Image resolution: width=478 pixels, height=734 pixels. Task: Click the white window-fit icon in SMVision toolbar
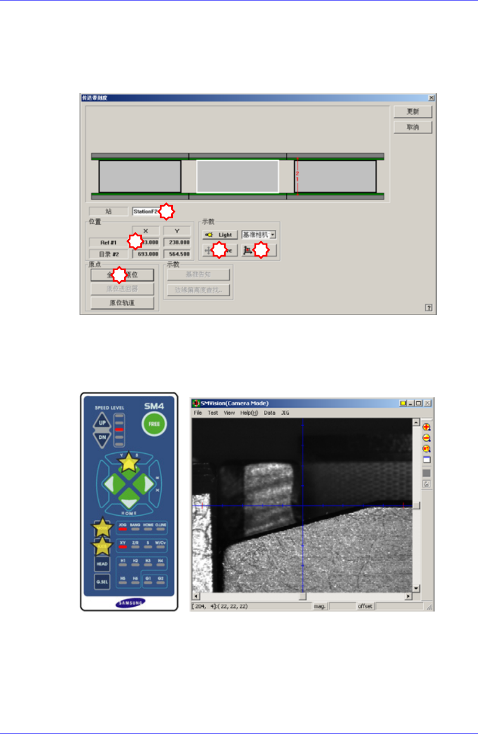click(x=427, y=460)
